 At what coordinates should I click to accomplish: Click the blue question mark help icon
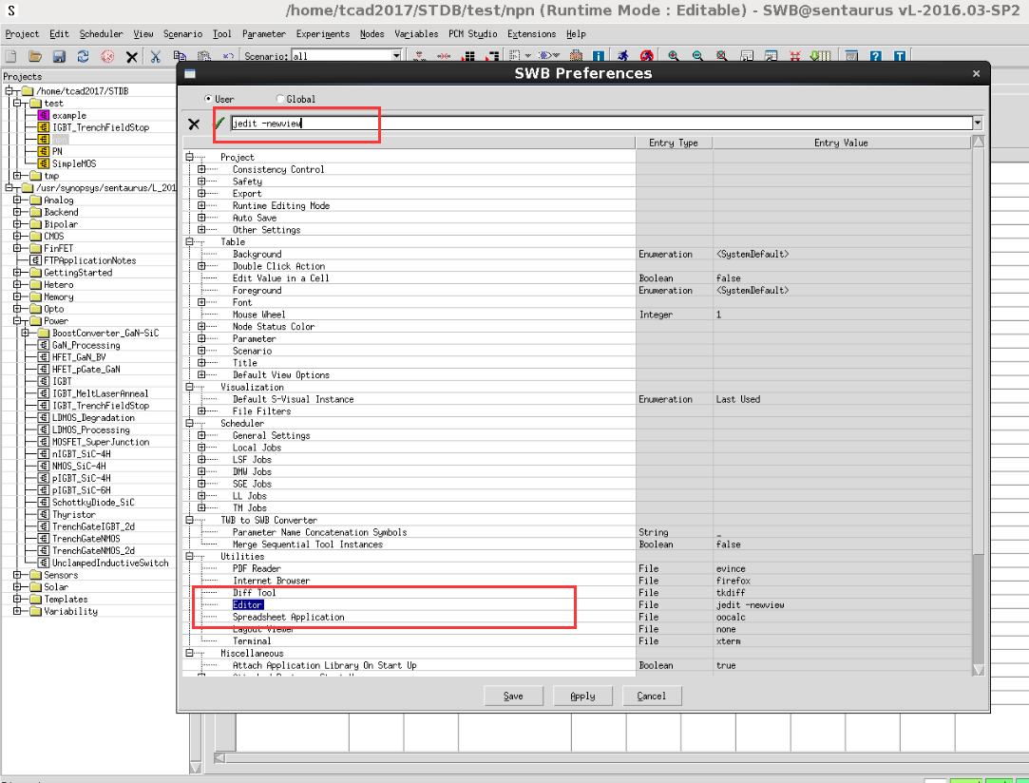click(875, 57)
